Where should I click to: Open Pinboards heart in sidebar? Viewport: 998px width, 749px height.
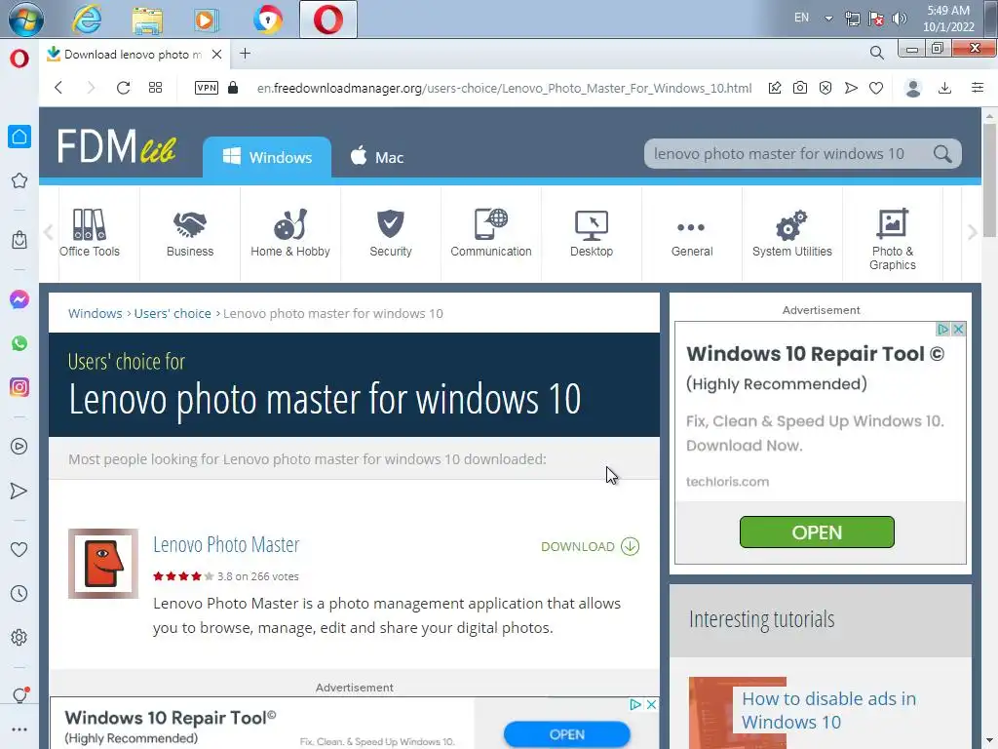(19, 550)
